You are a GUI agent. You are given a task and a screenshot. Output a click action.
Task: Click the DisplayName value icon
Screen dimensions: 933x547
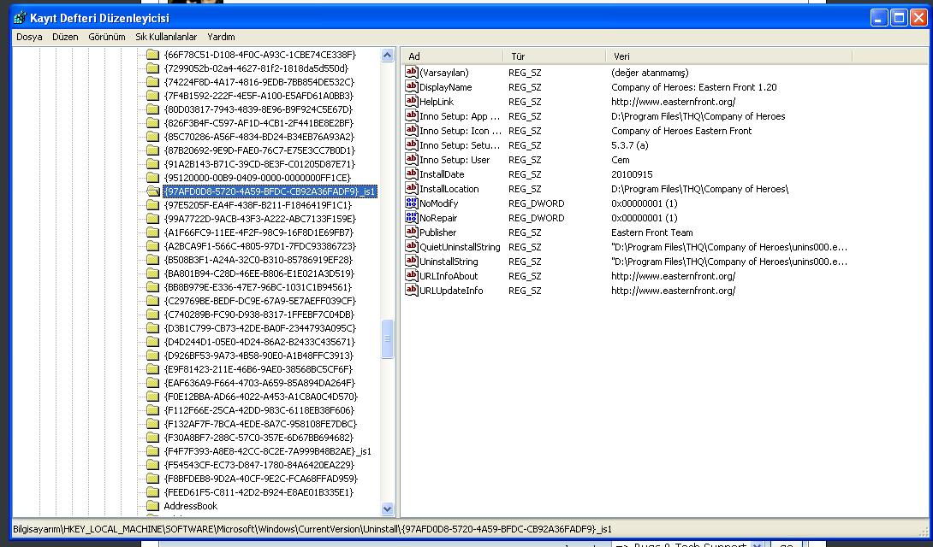click(x=411, y=86)
